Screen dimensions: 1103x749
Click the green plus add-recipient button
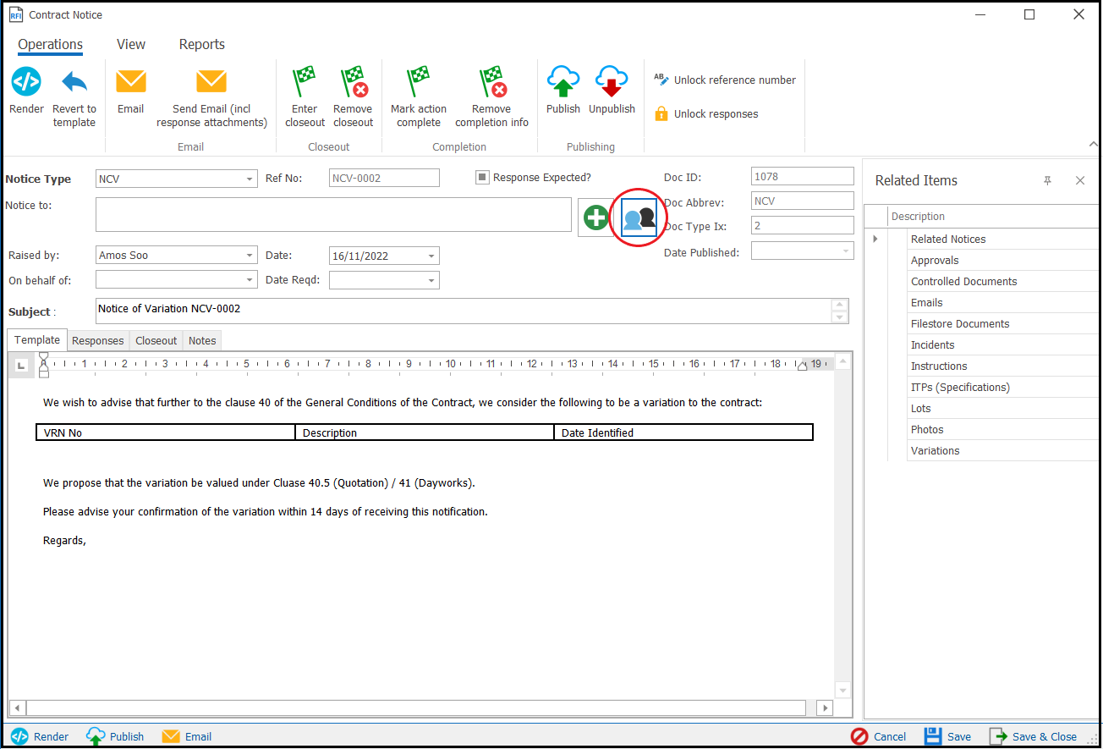[x=596, y=218]
